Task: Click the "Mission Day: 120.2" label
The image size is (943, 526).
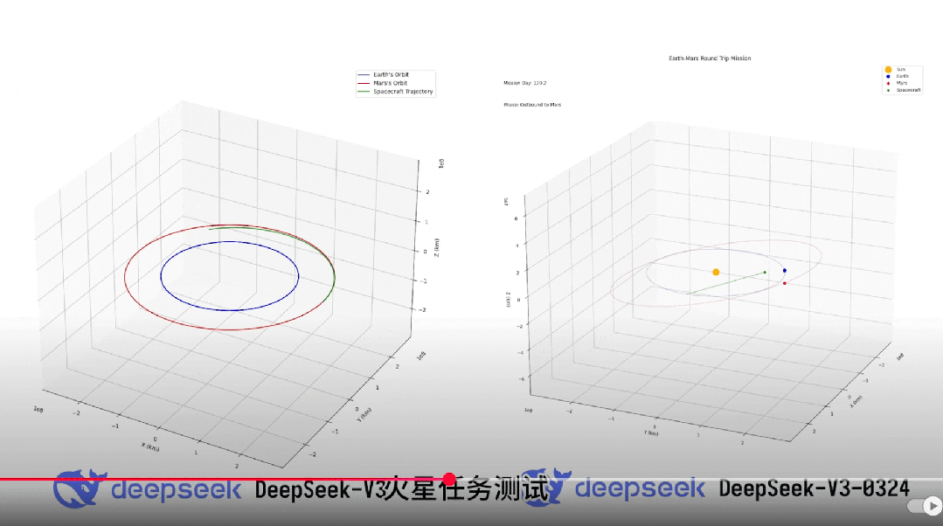Action: pyautogui.click(x=525, y=83)
